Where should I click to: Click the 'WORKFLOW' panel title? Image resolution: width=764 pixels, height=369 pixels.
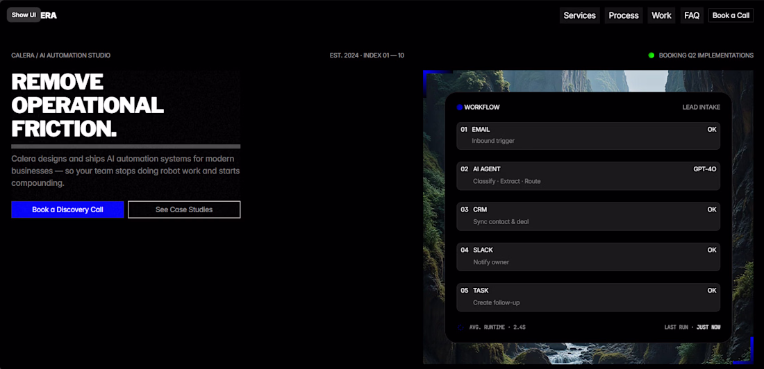pyautogui.click(x=482, y=107)
